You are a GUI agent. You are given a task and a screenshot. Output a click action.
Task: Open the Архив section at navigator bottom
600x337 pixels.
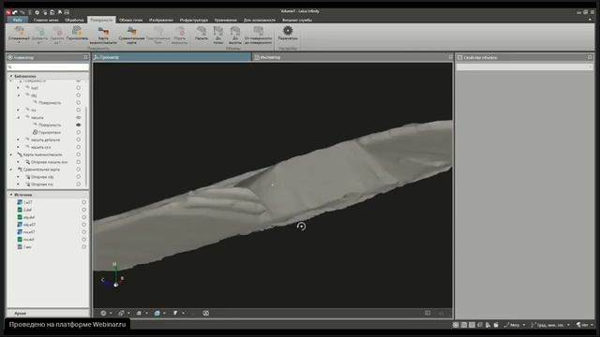point(48,313)
